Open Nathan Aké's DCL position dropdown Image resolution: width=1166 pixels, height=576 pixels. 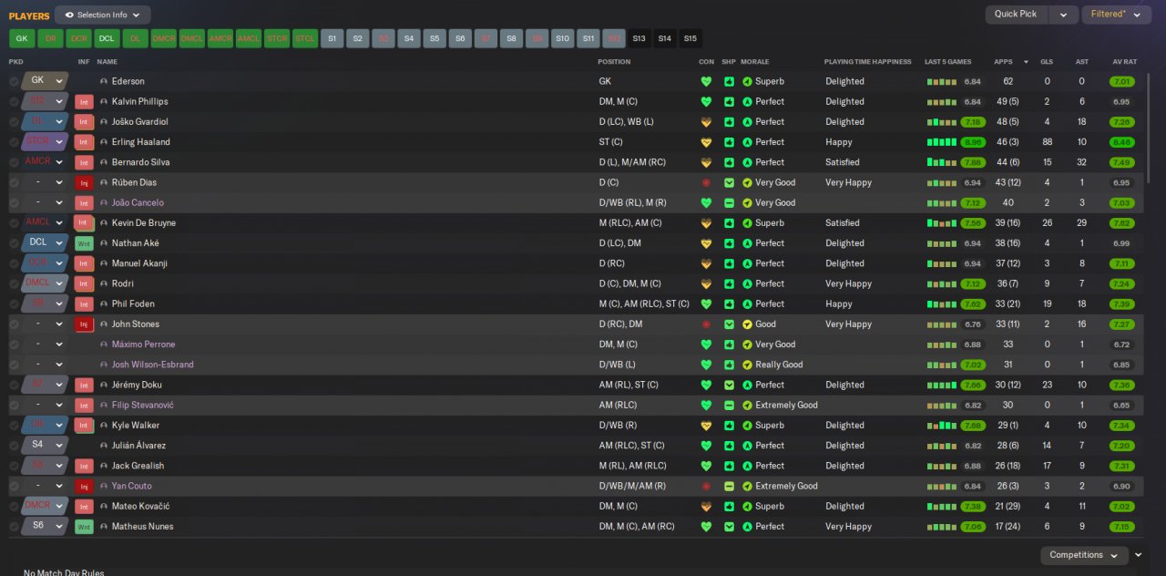tap(46, 242)
